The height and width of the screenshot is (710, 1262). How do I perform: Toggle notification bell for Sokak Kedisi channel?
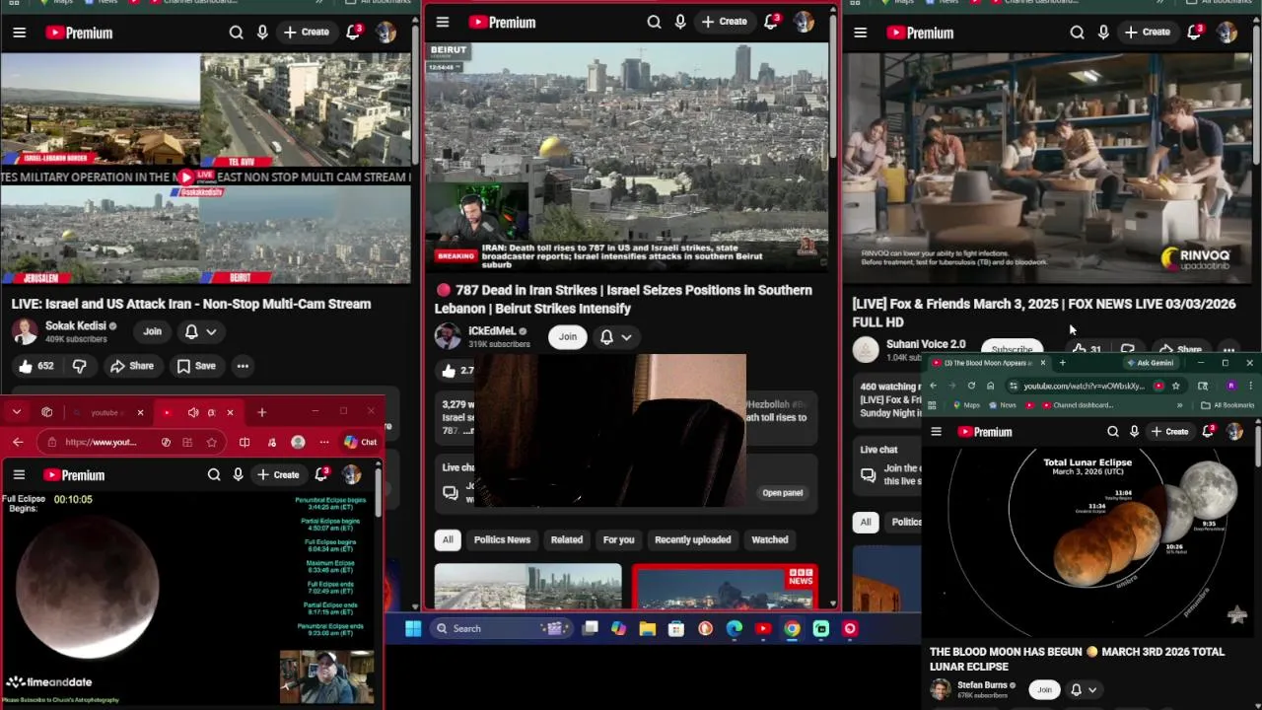coord(191,331)
